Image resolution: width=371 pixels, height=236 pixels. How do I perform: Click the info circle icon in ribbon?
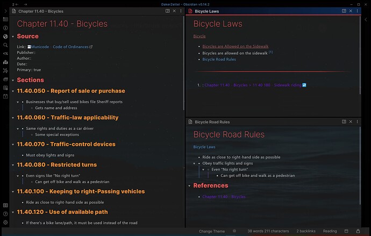[5, 28]
